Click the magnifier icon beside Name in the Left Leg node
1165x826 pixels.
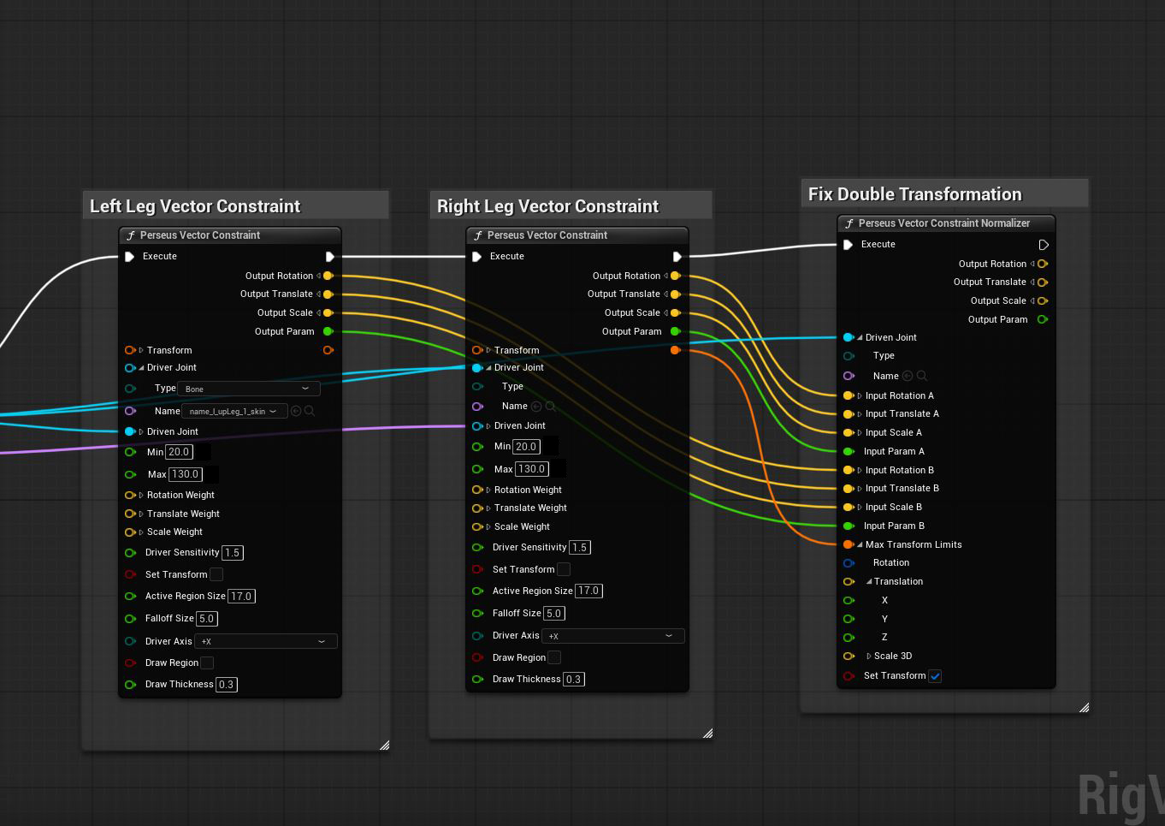pyautogui.click(x=310, y=411)
